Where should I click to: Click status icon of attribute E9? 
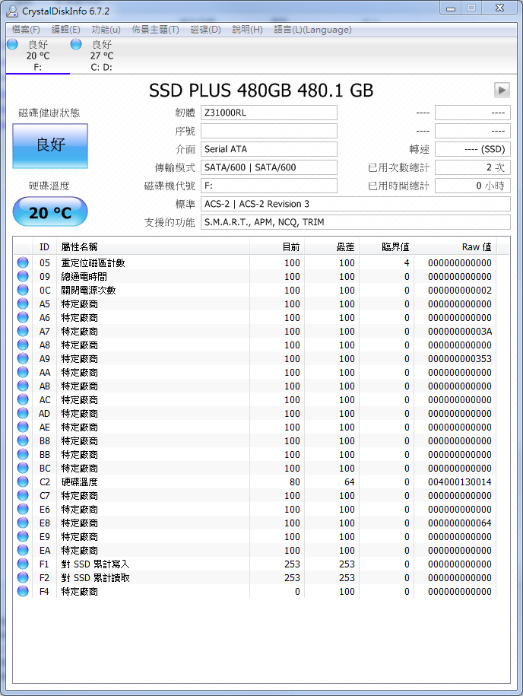[23, 537]
